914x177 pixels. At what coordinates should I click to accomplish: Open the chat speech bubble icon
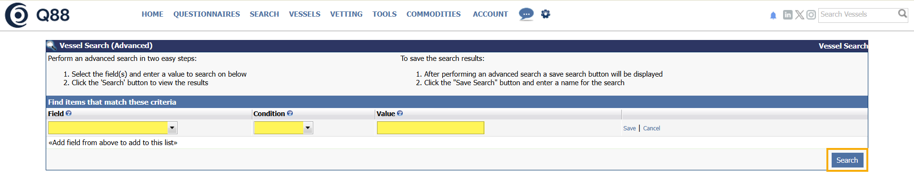pos(526,14)
